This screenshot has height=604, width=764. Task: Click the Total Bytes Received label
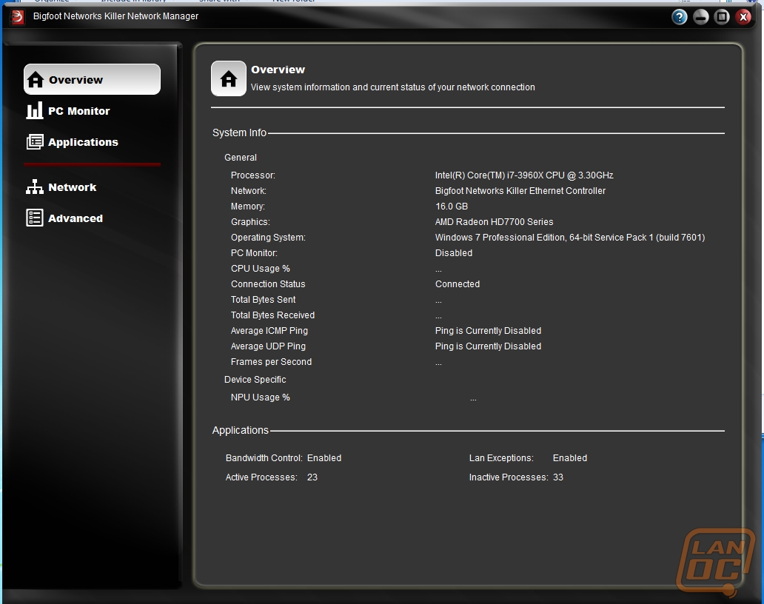point(273,315)
